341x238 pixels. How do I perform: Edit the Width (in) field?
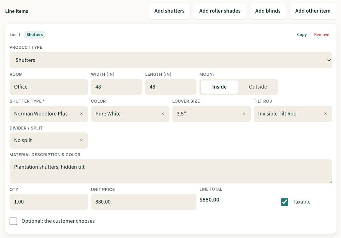click(x=117, y=87)
